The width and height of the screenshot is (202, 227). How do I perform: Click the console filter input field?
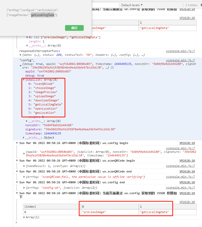click(x=105, y=5)
